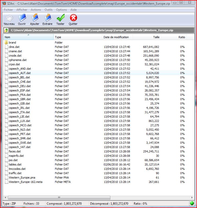Select cspeech_MCO.dat file
The height and width of the screenshot is (208, 197).
click(x=20, y=125)
